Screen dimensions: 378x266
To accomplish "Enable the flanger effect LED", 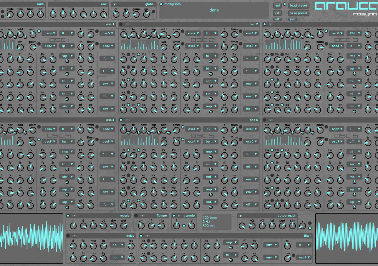I will [136, 216].
